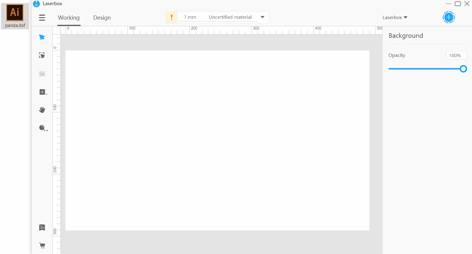The image size is (472, 254).
Task: Open the Uncertified material dropdown
Action: [x=236, y=17]
